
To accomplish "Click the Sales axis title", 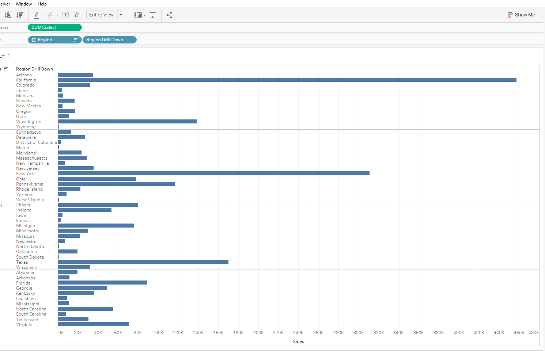I will pyautogui.click(x=299, y=342).
